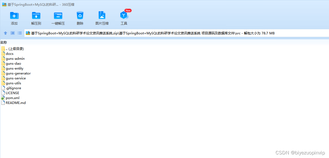This screenshot has height=158, width=329.
Task: Select the guns-dao folder
Action: click(13, 63)
